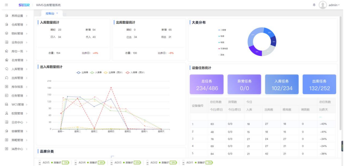Toggle 入库单（预计） legend entry
Screen dimensions: 344x166
136,72
